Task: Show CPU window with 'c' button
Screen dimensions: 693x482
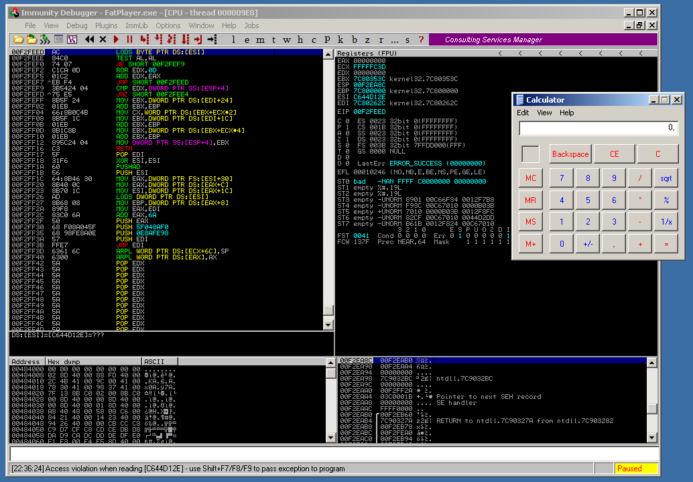Action: (x=314, y=40)
